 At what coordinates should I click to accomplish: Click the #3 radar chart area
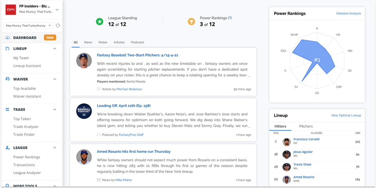[x=317, y=60]
